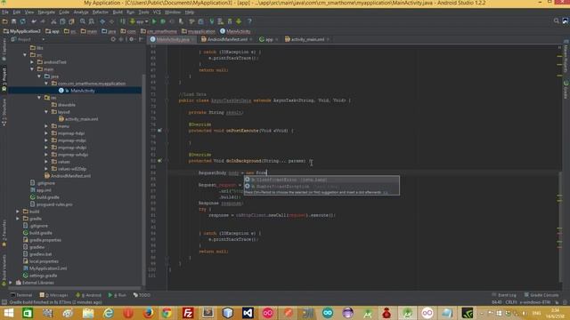
Task: Select the NumberFormatException autocomplete suggestion
Action: coord(322,187)
